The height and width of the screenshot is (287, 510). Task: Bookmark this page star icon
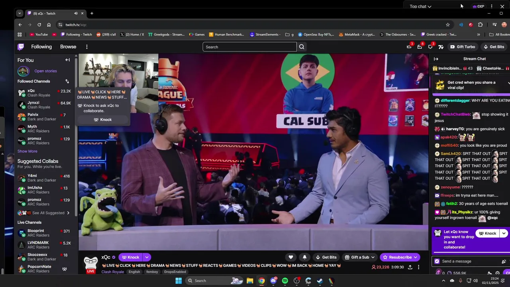coord(448,25)
